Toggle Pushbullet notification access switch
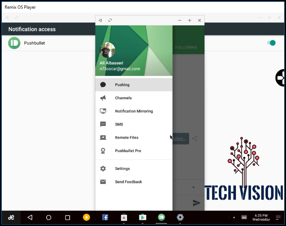This screenshot has width=286, height=226. click(271, 43)
